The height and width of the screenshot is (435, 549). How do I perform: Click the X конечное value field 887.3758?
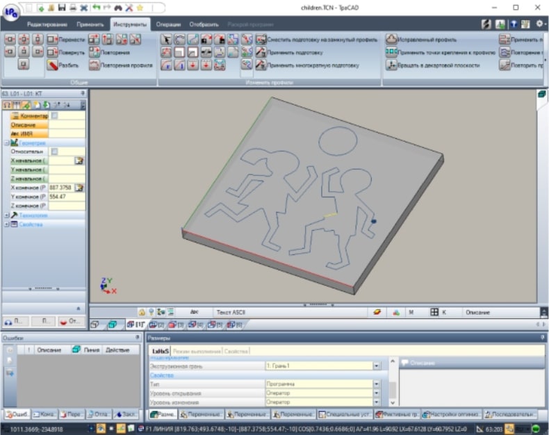point(62,188)
